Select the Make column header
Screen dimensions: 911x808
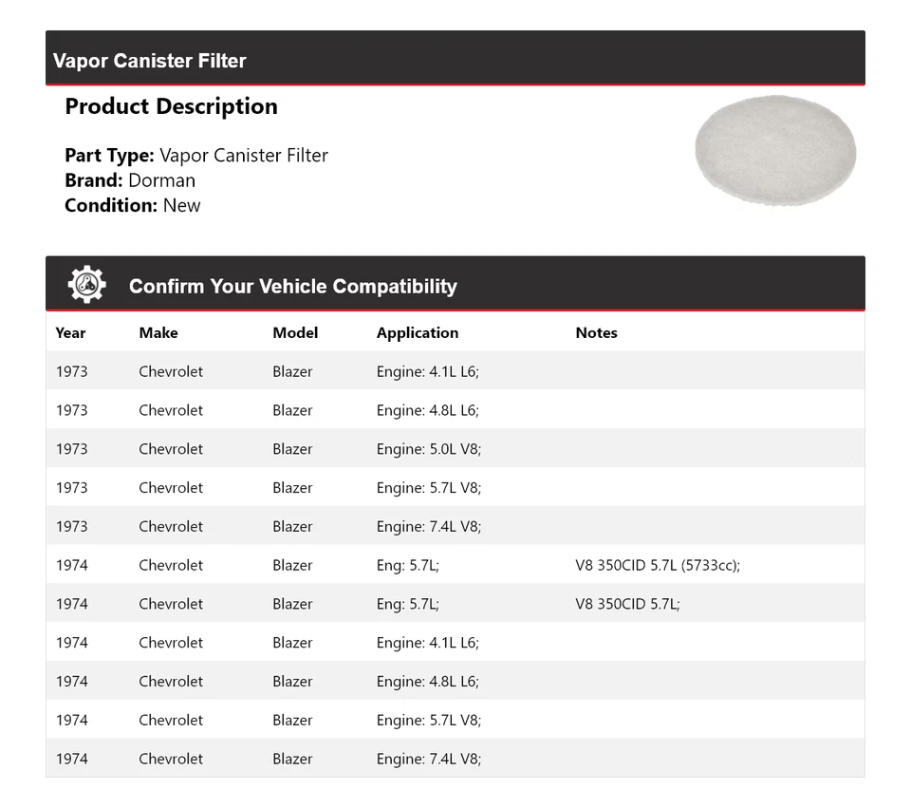coord(158,332)
